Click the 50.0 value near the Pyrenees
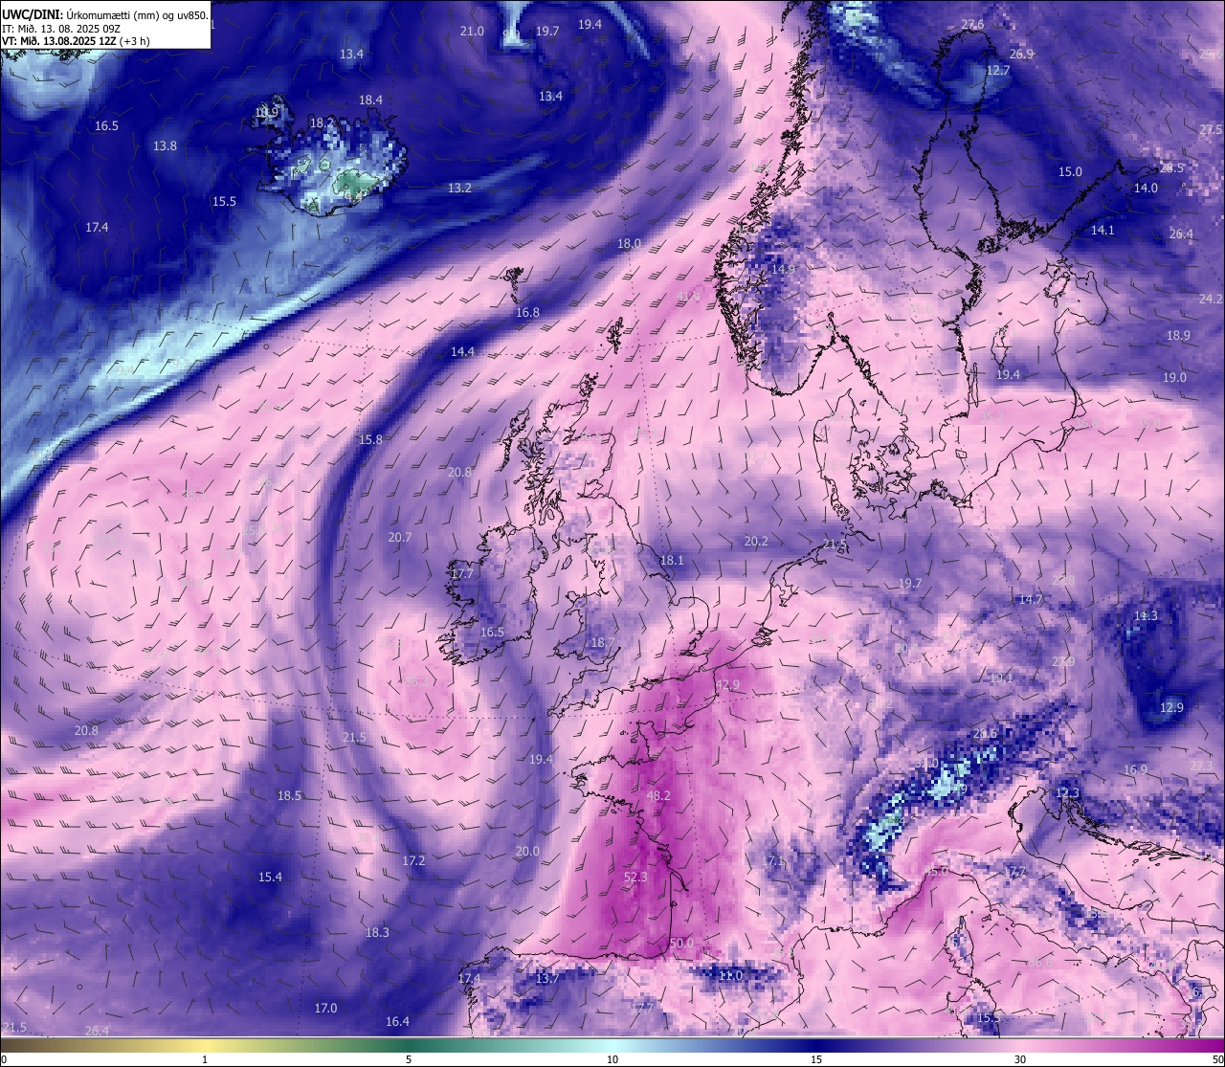Image resolution: width=1225 pixels, height=1067 pixels. (x=681, y=943)
